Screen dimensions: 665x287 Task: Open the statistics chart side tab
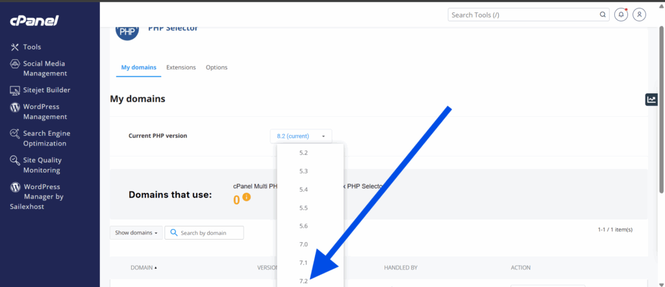tap(651, 99)
